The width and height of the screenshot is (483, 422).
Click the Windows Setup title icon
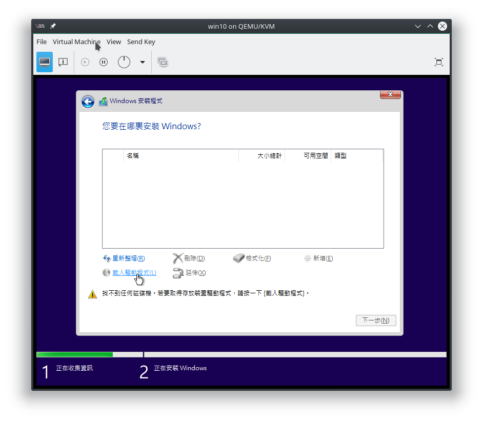(x=103, y=102)
